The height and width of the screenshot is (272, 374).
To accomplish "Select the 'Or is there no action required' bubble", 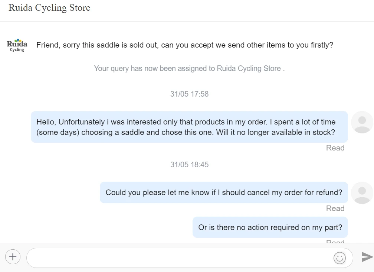I will point(270,227).
